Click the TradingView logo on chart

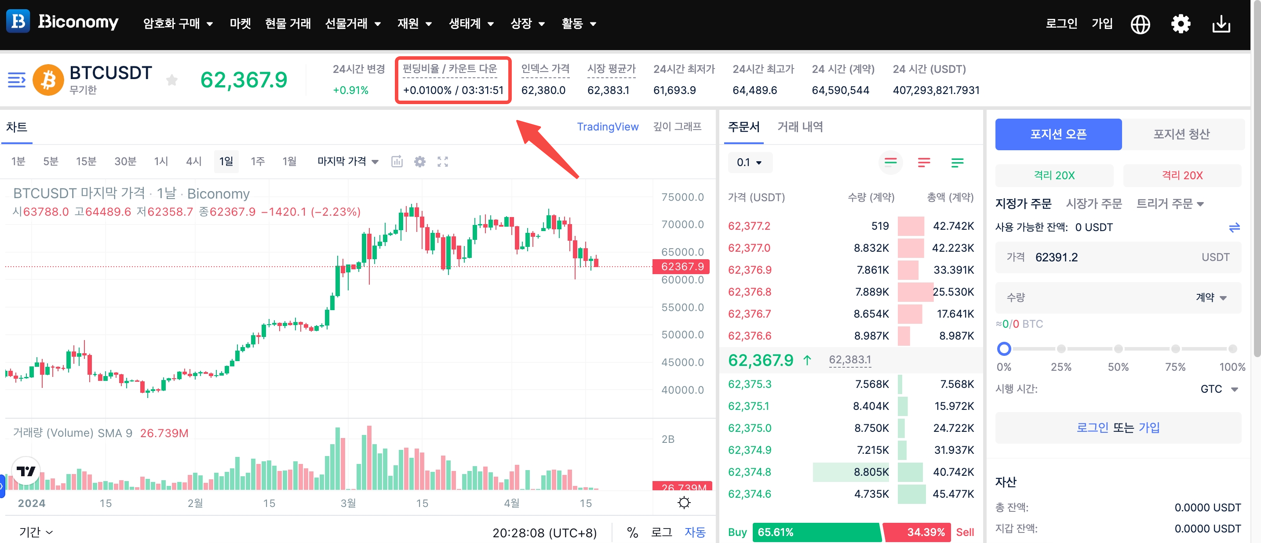click(26, 471)
